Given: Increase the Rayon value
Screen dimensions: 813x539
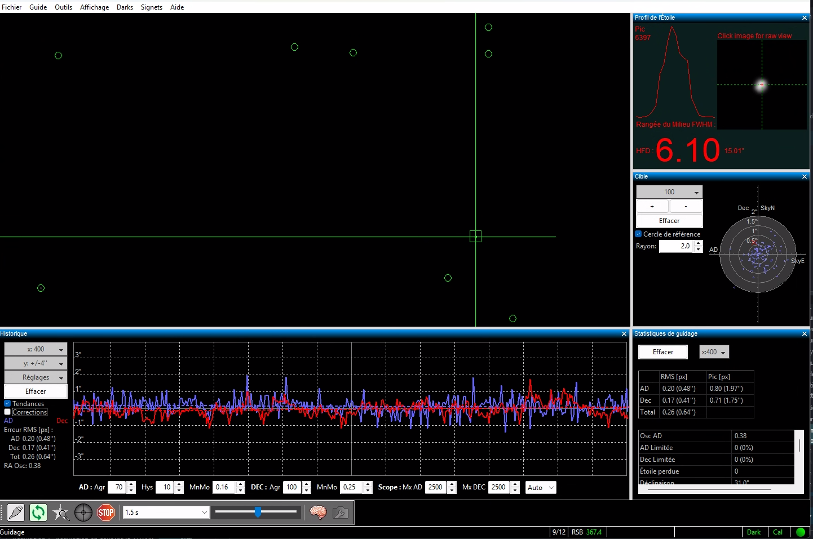Looking at the screenshot, I should pos(699,243).
